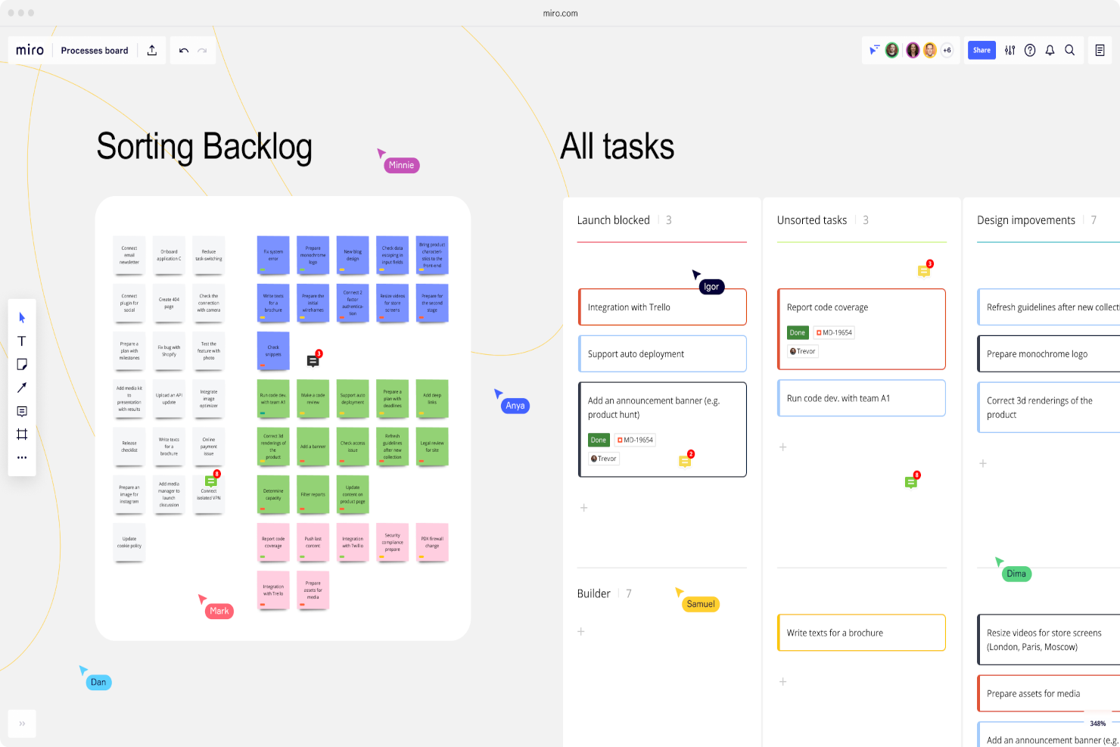Open green comment in Unsorted tasks column
This screenshot has width=1120, height=747.
click(x=911, y=482)
